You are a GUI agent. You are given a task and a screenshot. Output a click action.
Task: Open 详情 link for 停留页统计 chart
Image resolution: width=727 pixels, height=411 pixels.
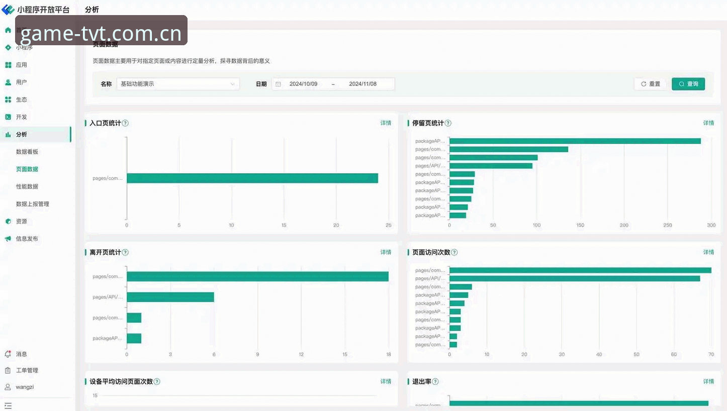(x=708, y=123)
